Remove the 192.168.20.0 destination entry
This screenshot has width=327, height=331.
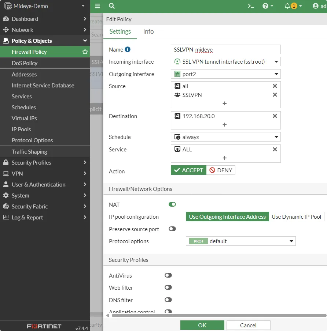tap(275, 116)
